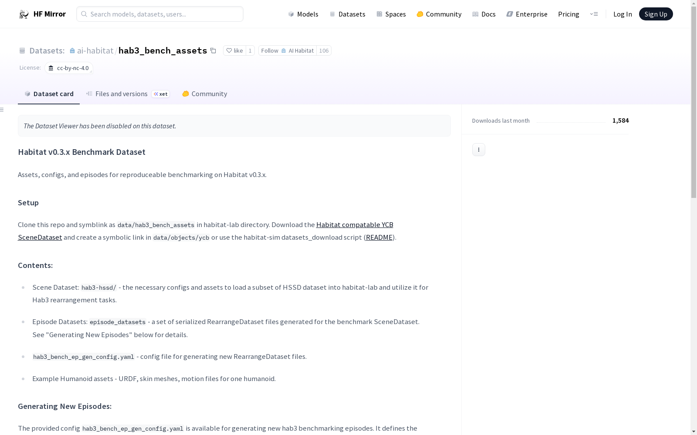697x435 pixels.
Task: Click the 'Setup' heading
Action: click(28, 203)
